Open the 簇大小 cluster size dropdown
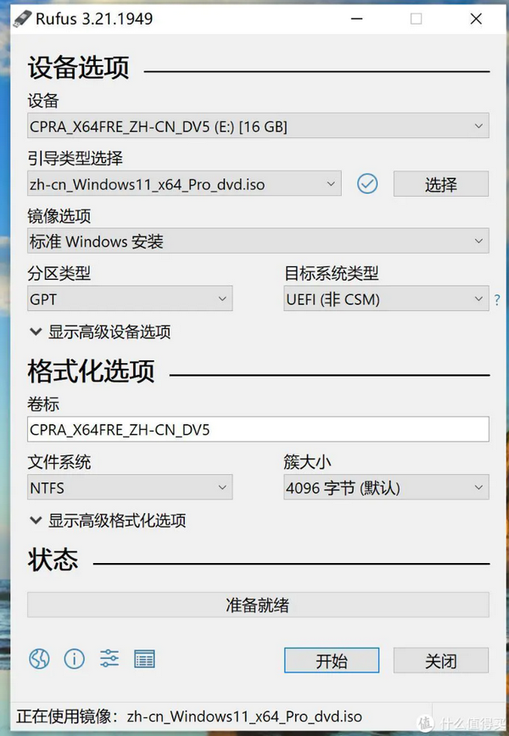This screenshot has width=509, height=736. click(x=386, y=488)
